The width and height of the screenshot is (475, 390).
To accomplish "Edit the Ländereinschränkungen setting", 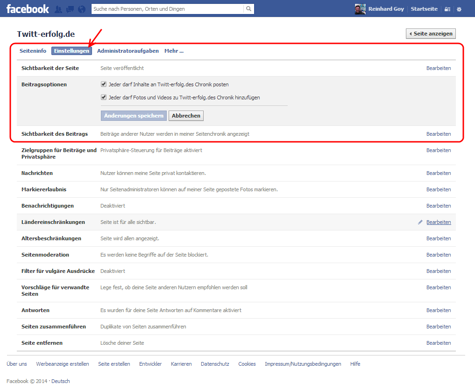I will (x=439, y=222).
